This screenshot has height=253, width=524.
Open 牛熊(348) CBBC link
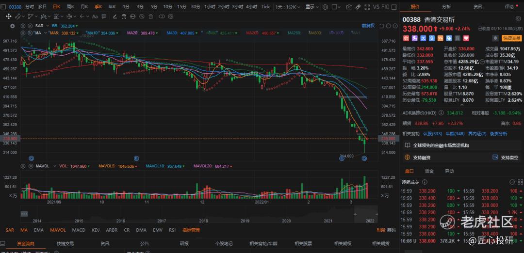[x=455, y=133]
